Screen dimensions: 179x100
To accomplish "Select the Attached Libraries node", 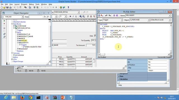I will 19,22.
